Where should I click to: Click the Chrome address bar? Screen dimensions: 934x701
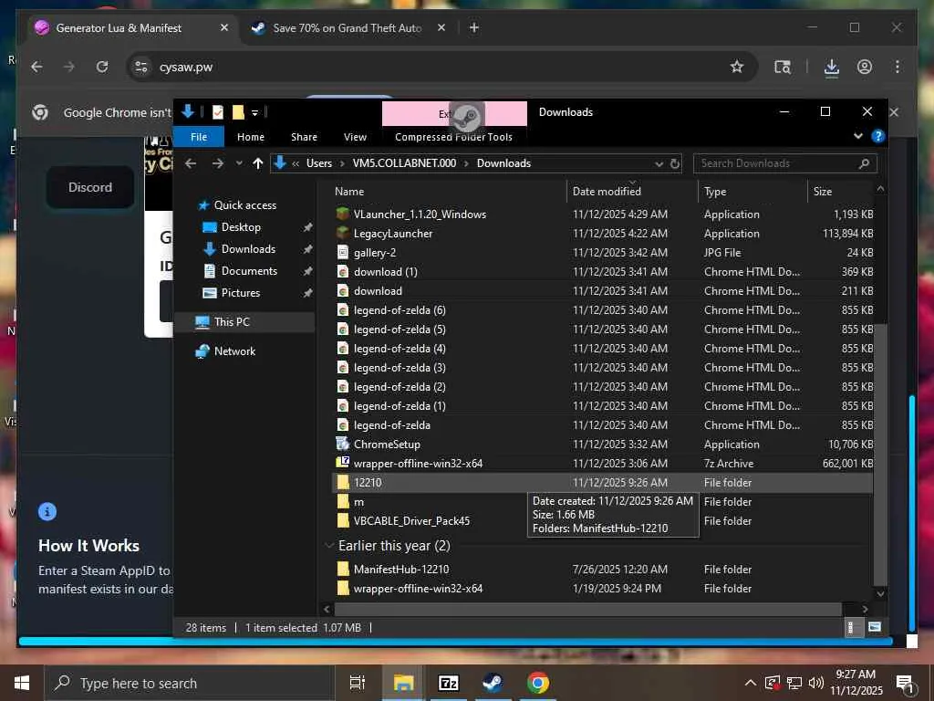click(441, 67)
